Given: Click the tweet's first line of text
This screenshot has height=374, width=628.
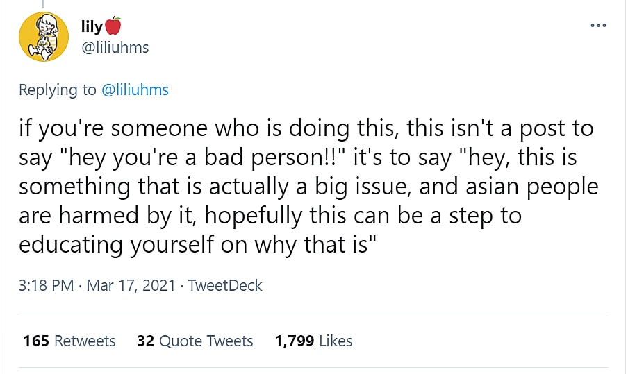Looking at the screenshot, I should [306, 128].
